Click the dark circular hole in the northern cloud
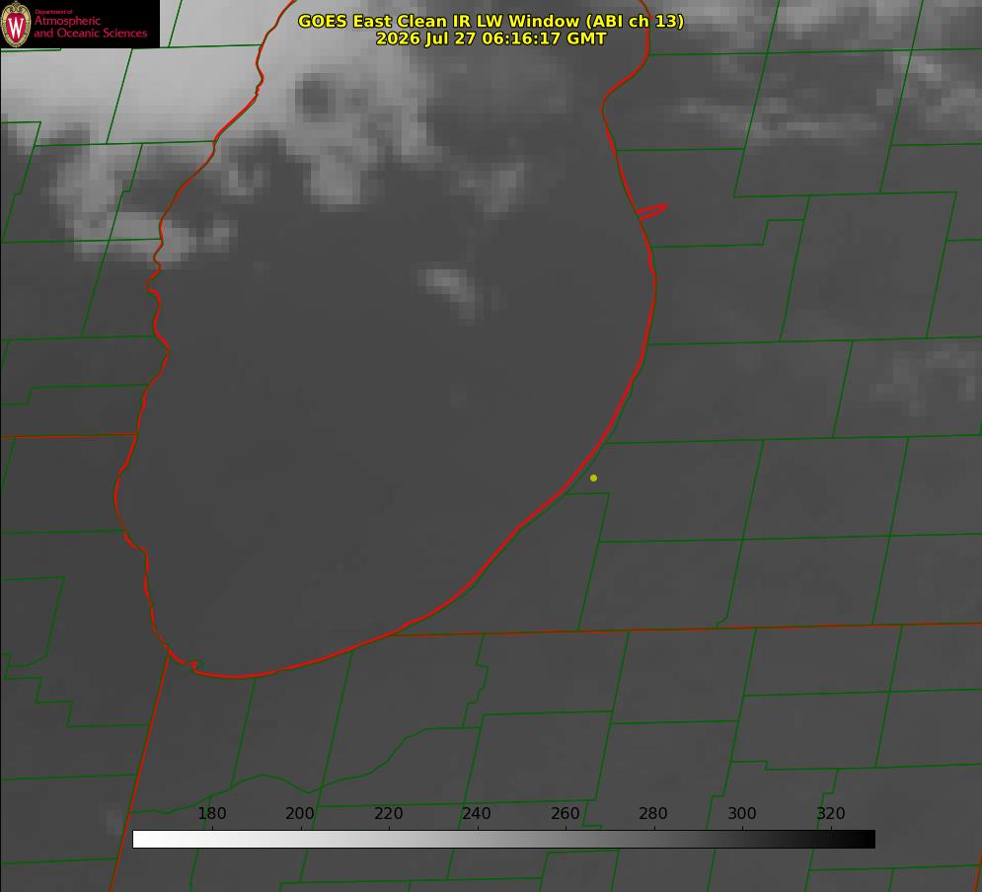The height and width of the screenshot is (892, 982). [x=313, y=97]
